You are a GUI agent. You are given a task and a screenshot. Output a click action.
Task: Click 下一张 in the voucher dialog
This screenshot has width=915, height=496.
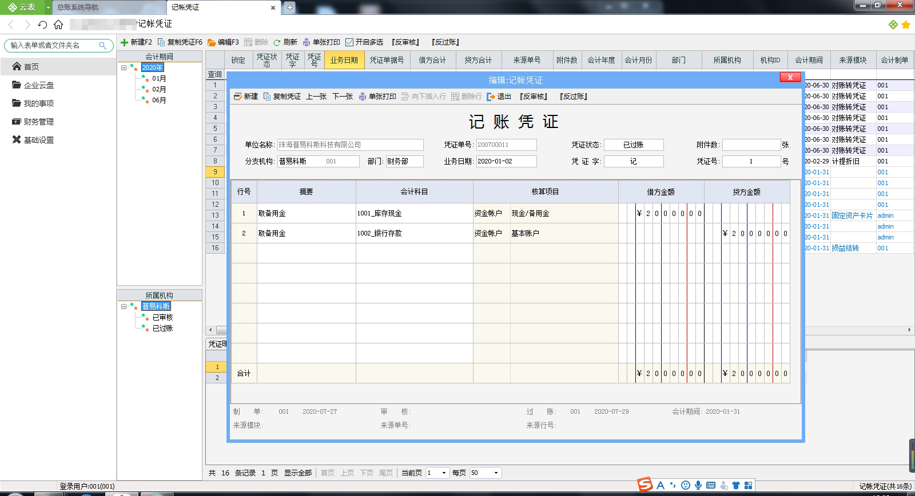343,97
